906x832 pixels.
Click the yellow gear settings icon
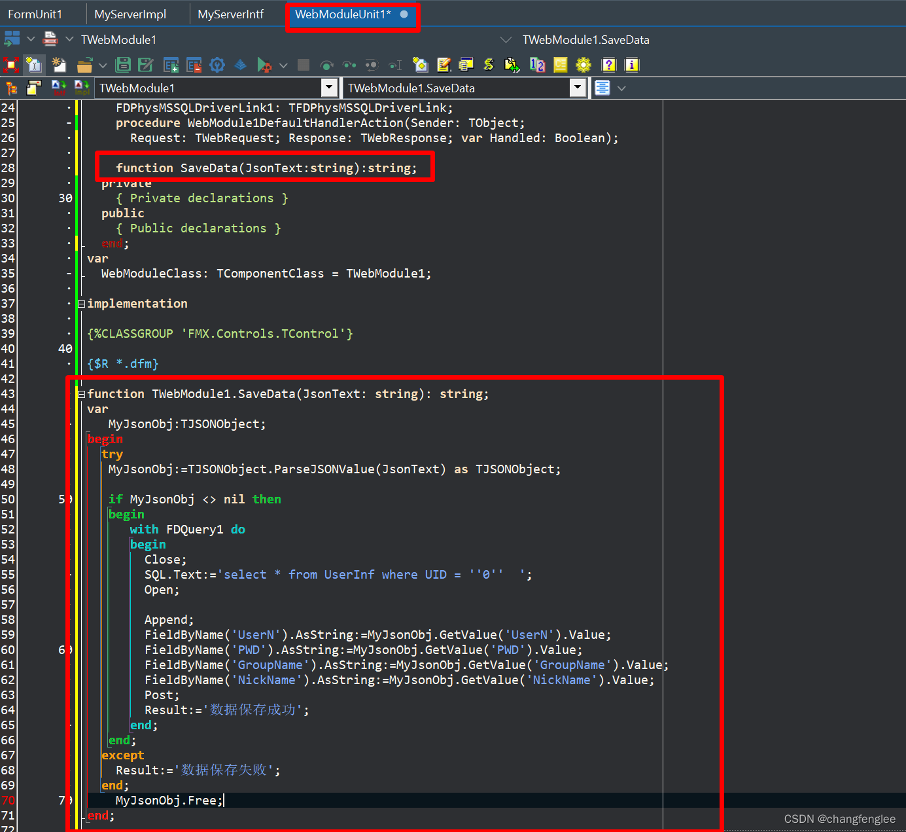584,65
